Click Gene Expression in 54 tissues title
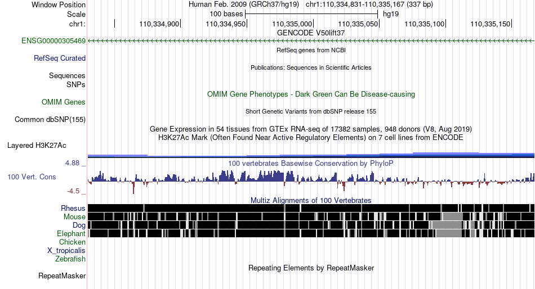535x289 pixels. click(x=311, y=129)
